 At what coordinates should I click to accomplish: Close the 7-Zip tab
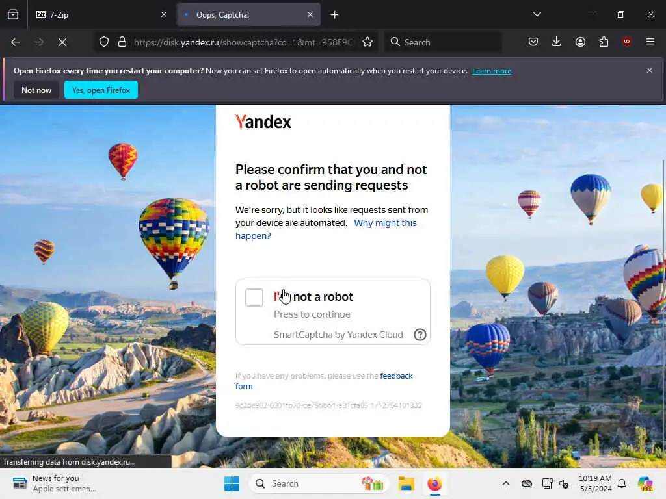[x=163, y=15]
